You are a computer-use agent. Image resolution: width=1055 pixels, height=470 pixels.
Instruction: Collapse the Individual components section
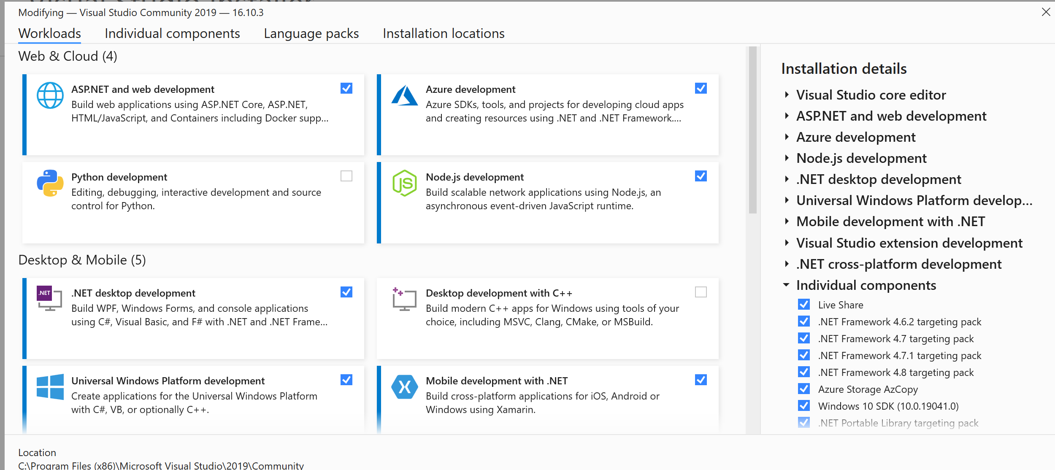pyautogui.click(x=786, y=285)
